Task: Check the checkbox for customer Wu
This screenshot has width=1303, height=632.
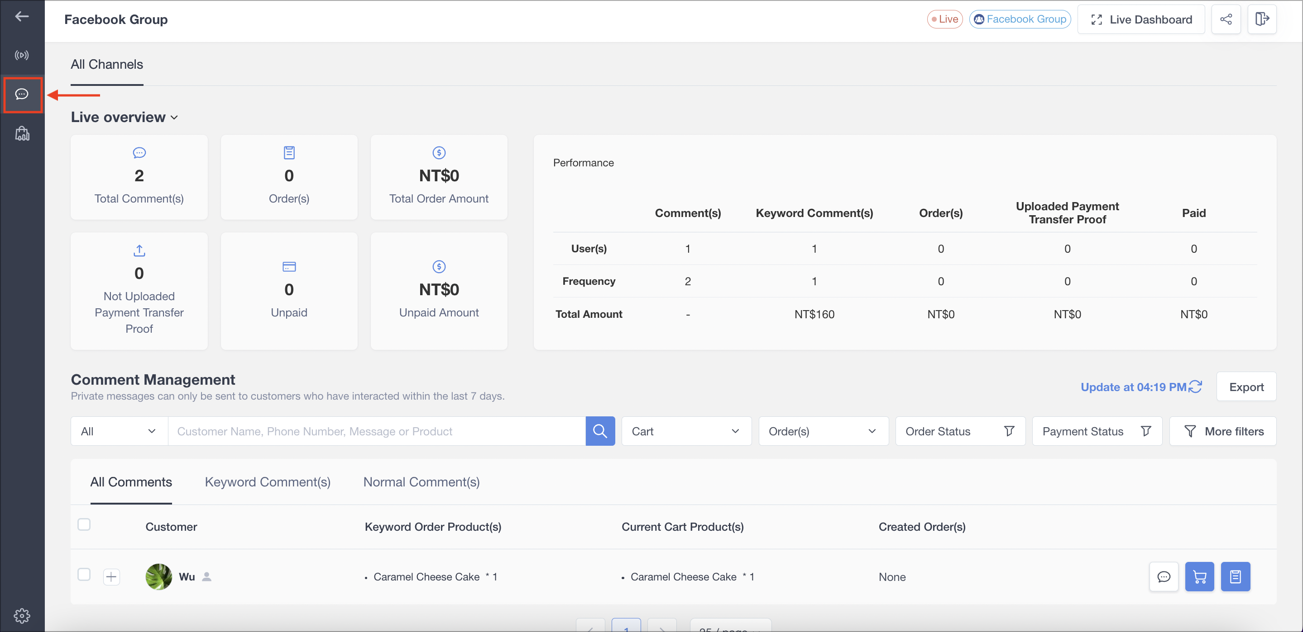Action: pyautogui.click(x=84, y=575)
